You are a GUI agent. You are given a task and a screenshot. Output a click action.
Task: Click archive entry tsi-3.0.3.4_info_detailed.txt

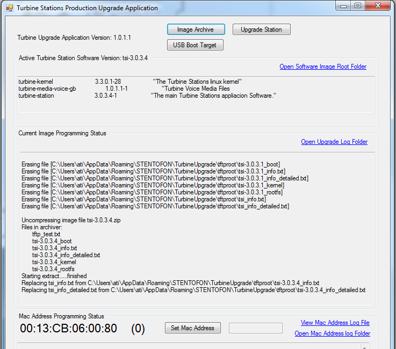tap(66, 255)
